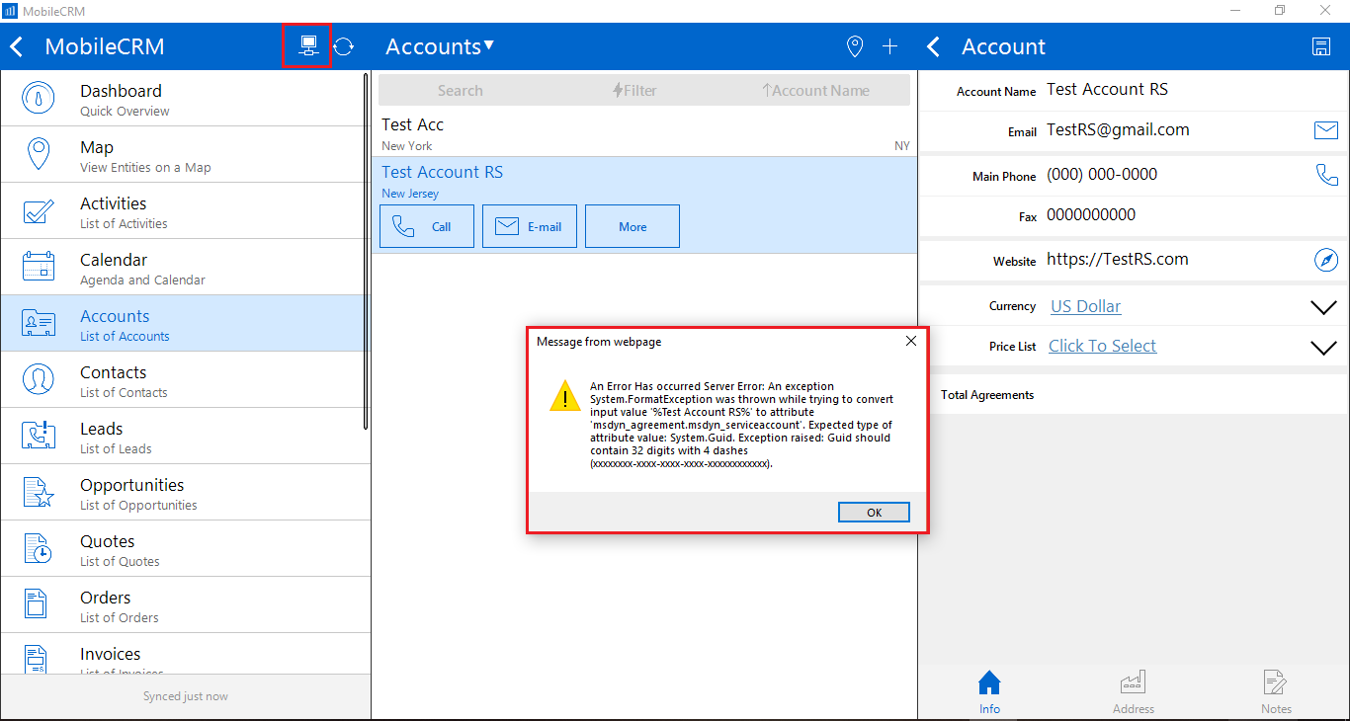
Task: Click the Account Name field value
Action: pos(1107,90)
